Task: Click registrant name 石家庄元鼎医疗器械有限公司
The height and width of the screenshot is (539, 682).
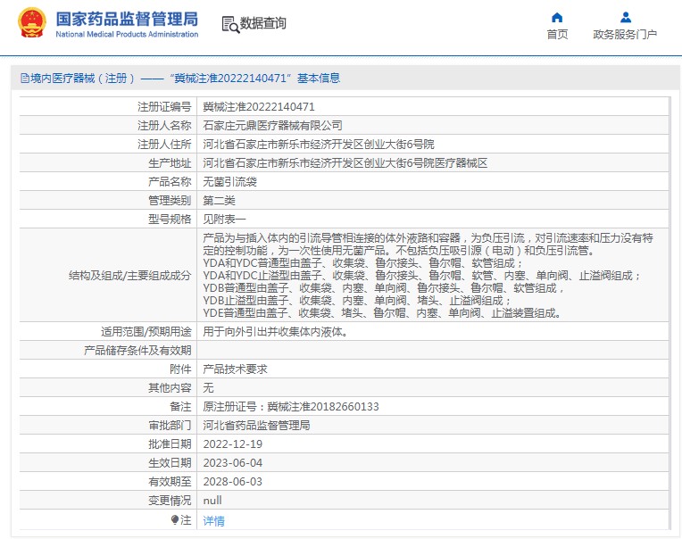Action: tap(273, 125)
